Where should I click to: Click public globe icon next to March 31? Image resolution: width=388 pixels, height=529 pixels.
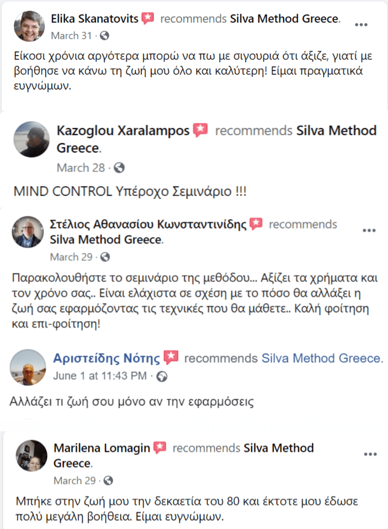click(105, 35)
